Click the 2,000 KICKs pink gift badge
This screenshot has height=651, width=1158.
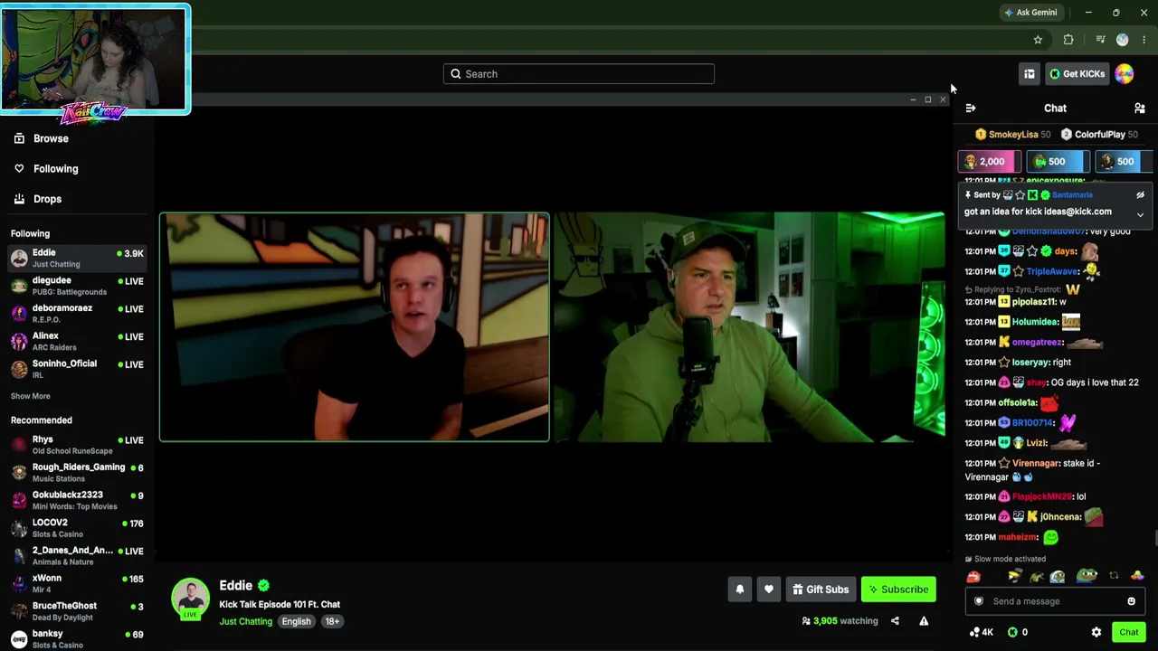(989, 162)
